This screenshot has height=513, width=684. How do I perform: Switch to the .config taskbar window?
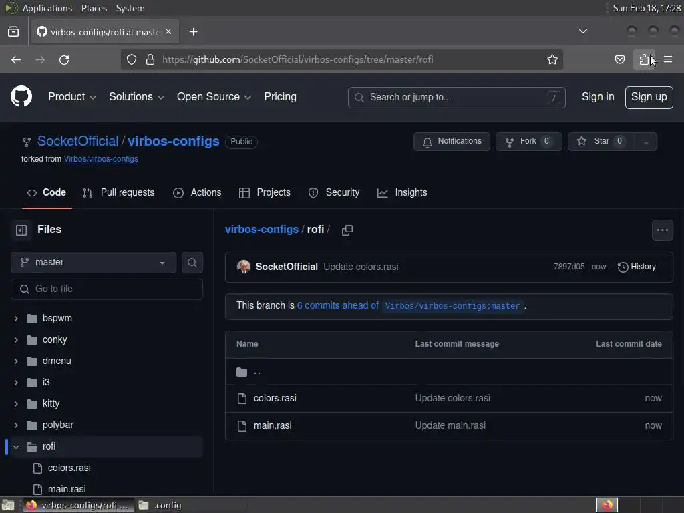160,505
